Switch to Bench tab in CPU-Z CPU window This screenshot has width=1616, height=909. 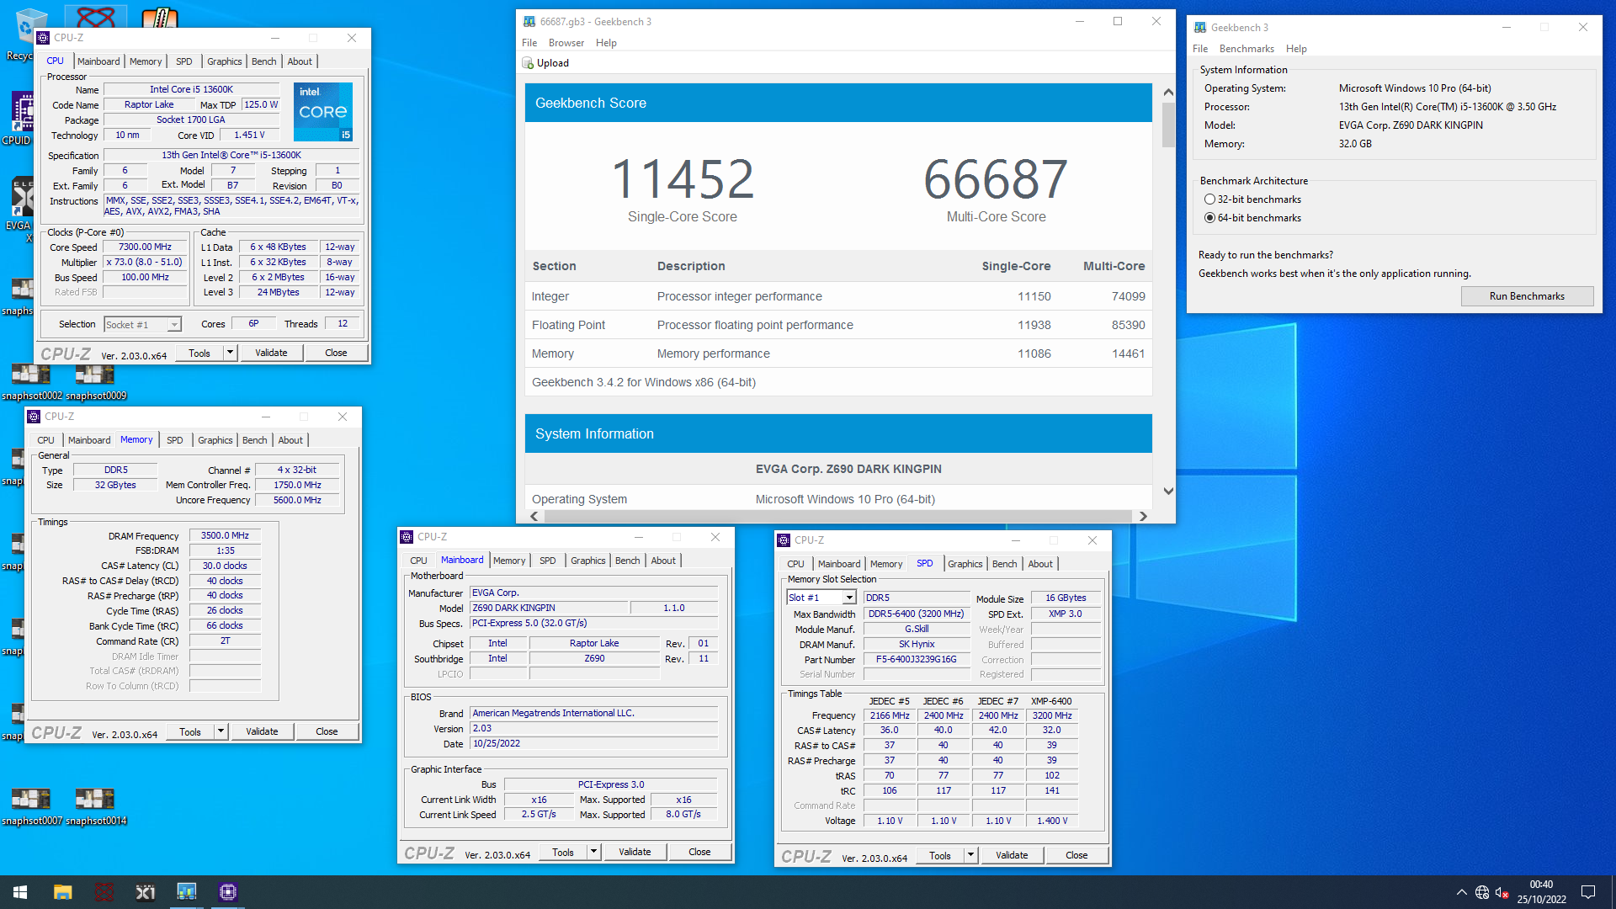coord(263,61)
